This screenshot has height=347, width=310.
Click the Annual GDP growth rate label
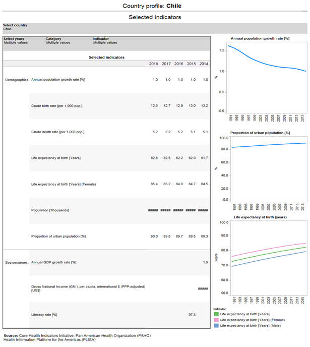tap(53, 262)
